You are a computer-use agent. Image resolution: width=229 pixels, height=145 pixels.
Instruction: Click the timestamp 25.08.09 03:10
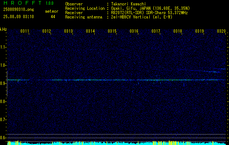point(19,17)
